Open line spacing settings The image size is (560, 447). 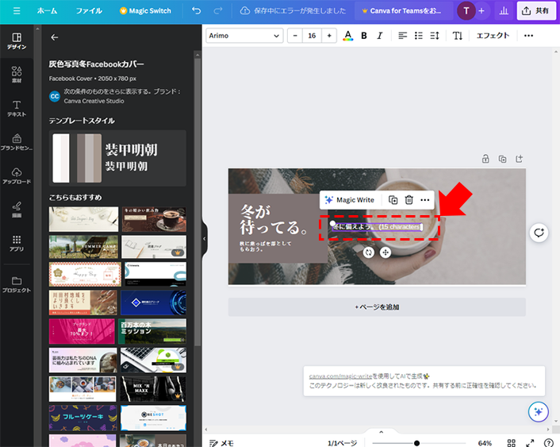coord(435,36)
